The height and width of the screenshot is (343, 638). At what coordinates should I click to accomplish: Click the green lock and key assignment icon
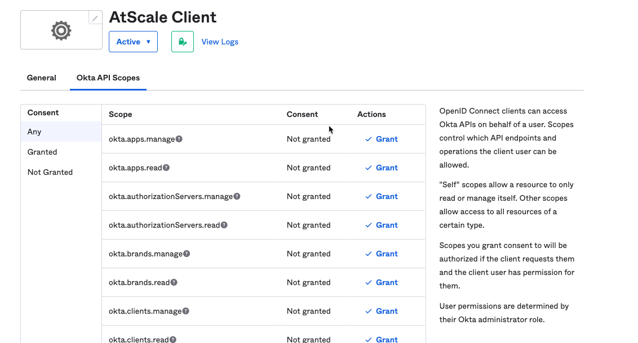point(182,42)
